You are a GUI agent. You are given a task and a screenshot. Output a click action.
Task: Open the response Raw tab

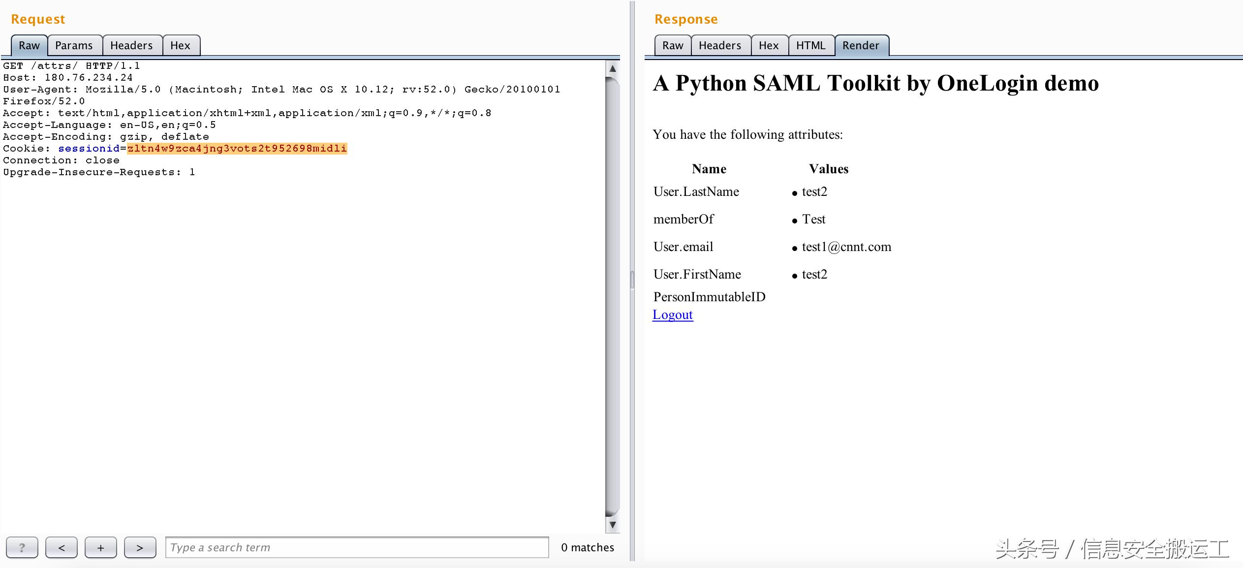[x=672, y=45]
